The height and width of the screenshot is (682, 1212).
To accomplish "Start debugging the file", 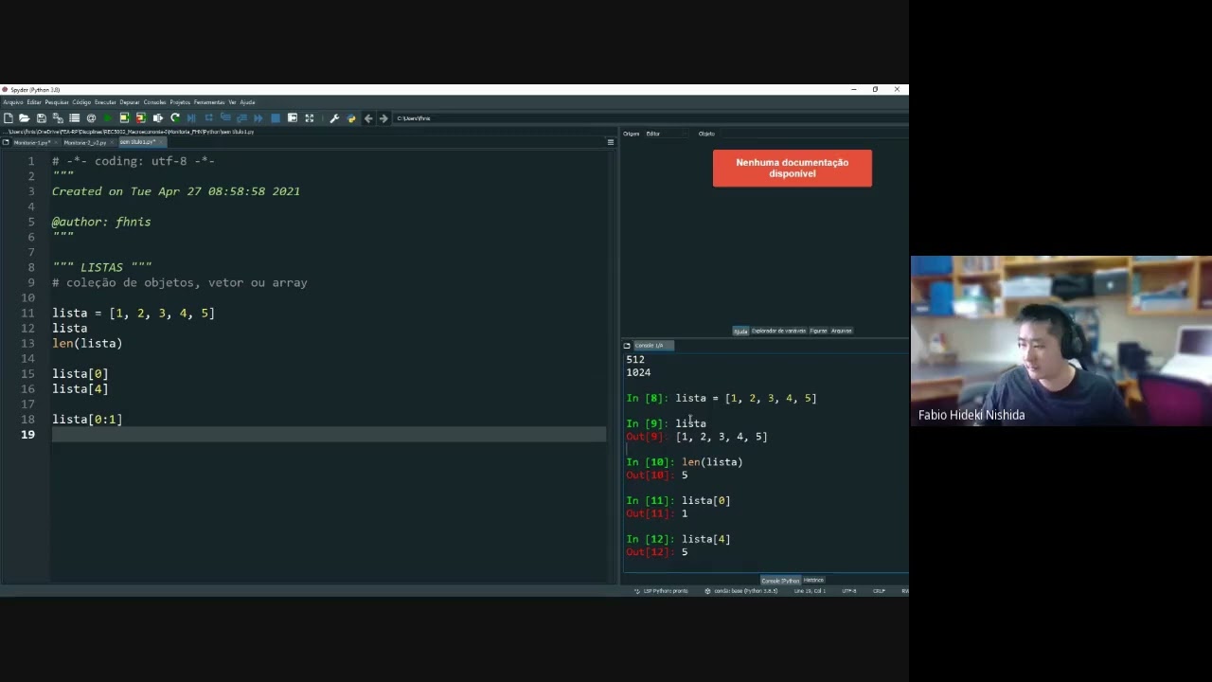I will [x=191, y=118].
